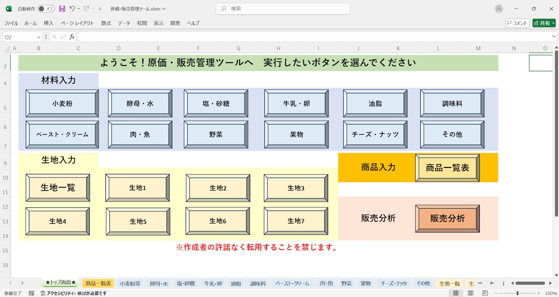The width and height of the screenshot is (559, 297).
Task: Switch to Page Break Preview icon
Action: [x=485, y=293]
